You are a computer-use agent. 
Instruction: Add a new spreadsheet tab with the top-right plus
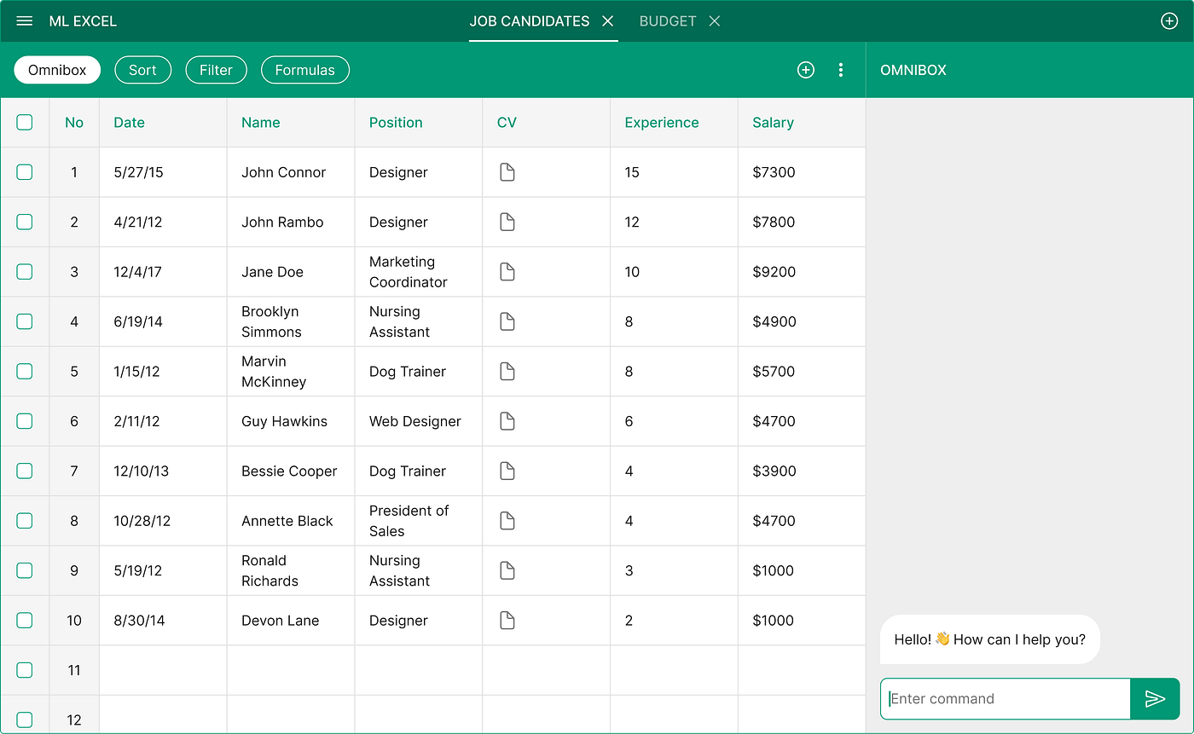(x=1169, y=20)
